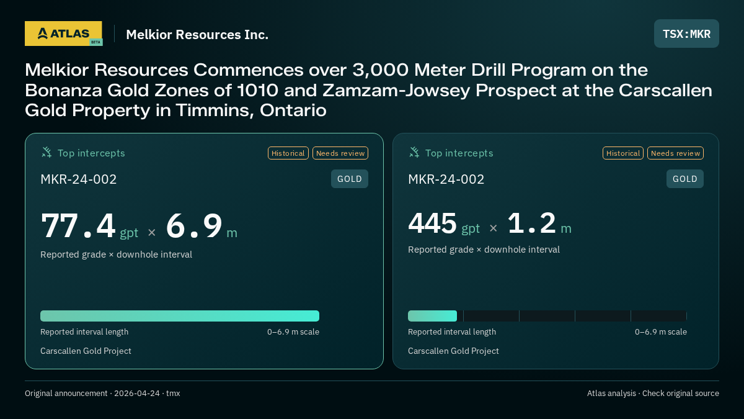Click "Carscallen Gold Project" in the 445 gpt card
This screenshot has width=744, height=419.
(454, 351)
